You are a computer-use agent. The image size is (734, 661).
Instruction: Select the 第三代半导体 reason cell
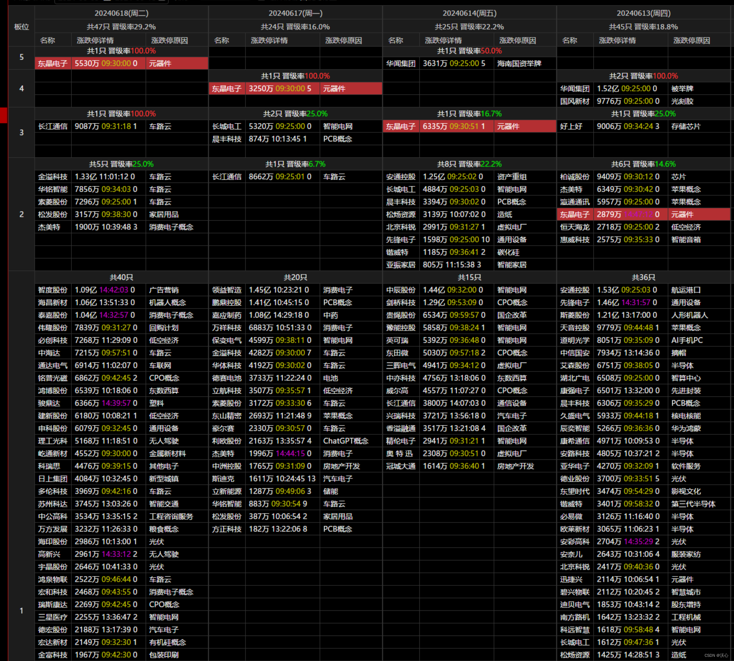[x=693, y=504]
